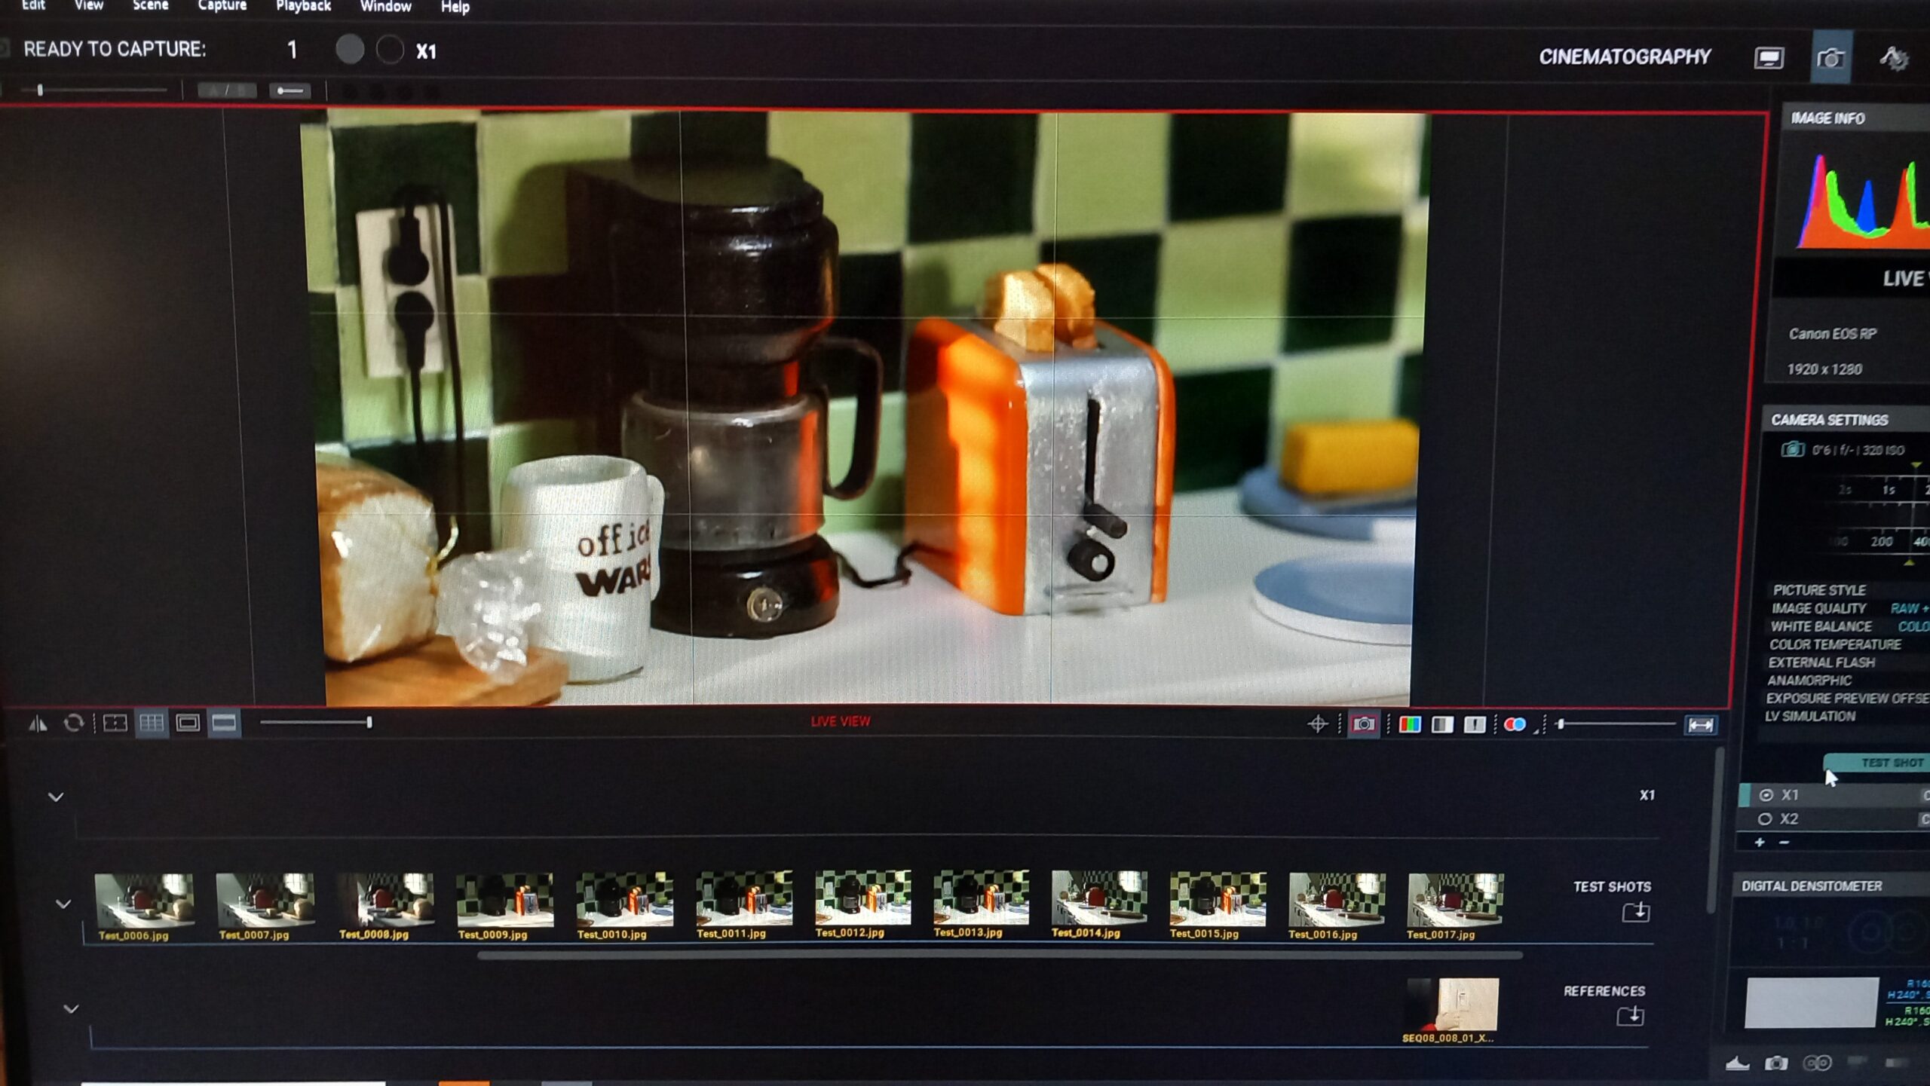Toggle the 3D stereo red-blue circles
Image resolution: width=1930 pixels, height=1086 pixels.
point(1515,724)
